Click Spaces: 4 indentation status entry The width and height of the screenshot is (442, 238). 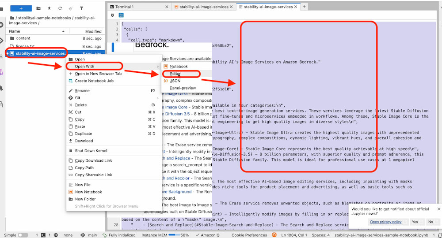(320, 235)
